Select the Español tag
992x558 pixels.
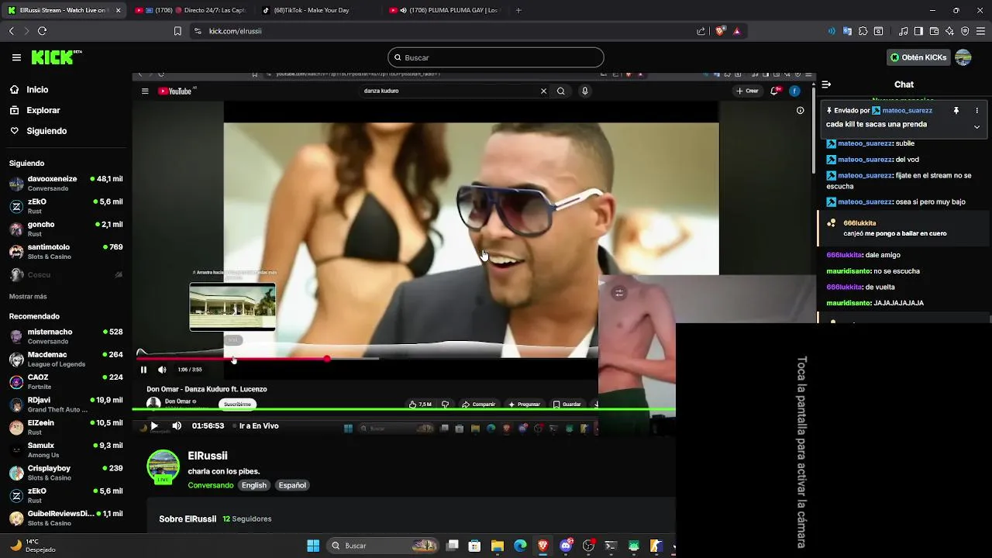292,485
